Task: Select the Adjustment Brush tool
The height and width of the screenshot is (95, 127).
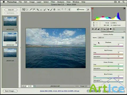Action: pos(51,9)
